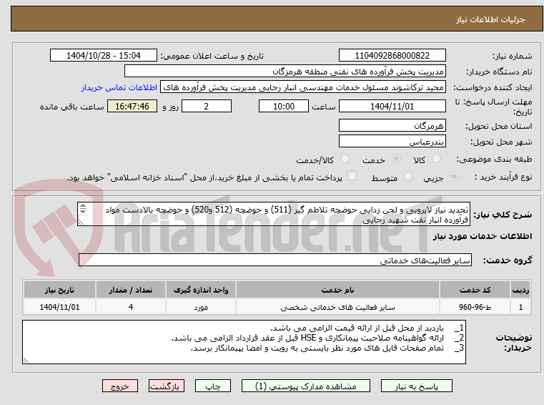Click the خروج exit button
The image size is (544, 405).
[x=119, y=386]
